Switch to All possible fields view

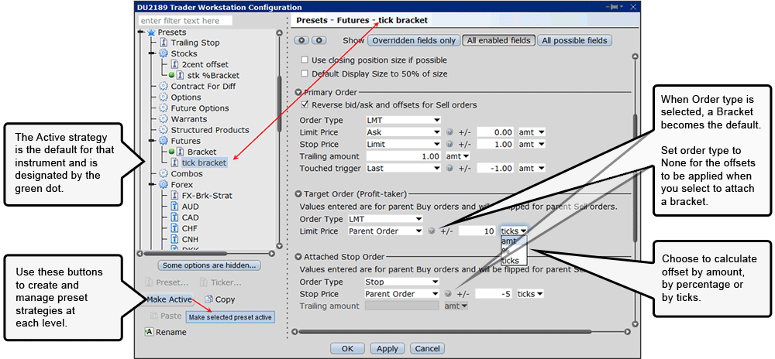pyautogui.click(x=575, y=40)
